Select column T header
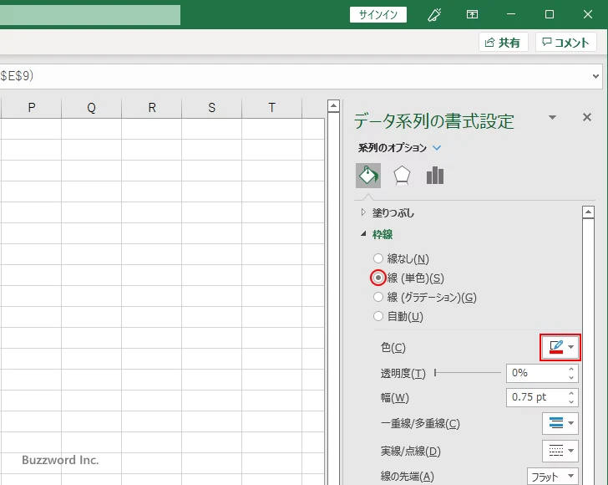The width and height of the screenshot is (608, 485). click(x=271, y=108)
